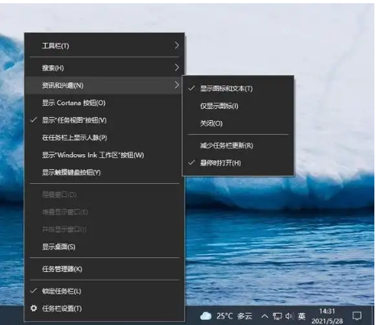Toggle 显示"任务视图"按钮(V) option
This screenshot has height=325, width=376.
104,120
